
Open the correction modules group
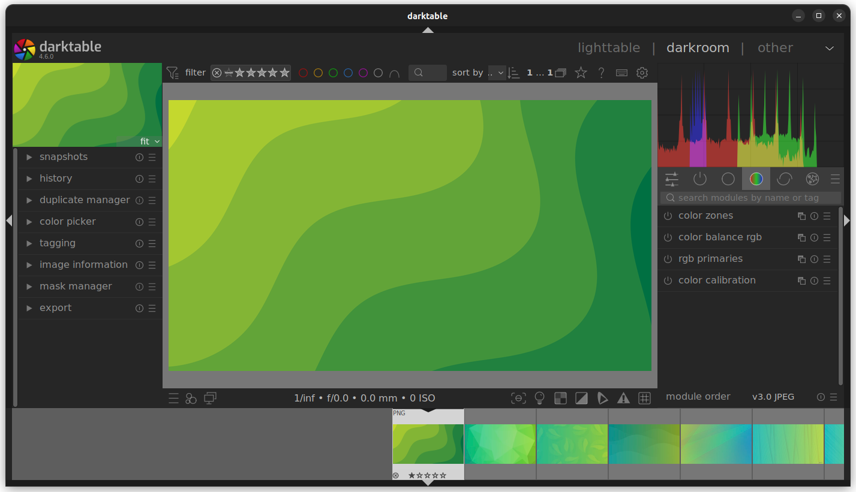click(x=784, y=179)
